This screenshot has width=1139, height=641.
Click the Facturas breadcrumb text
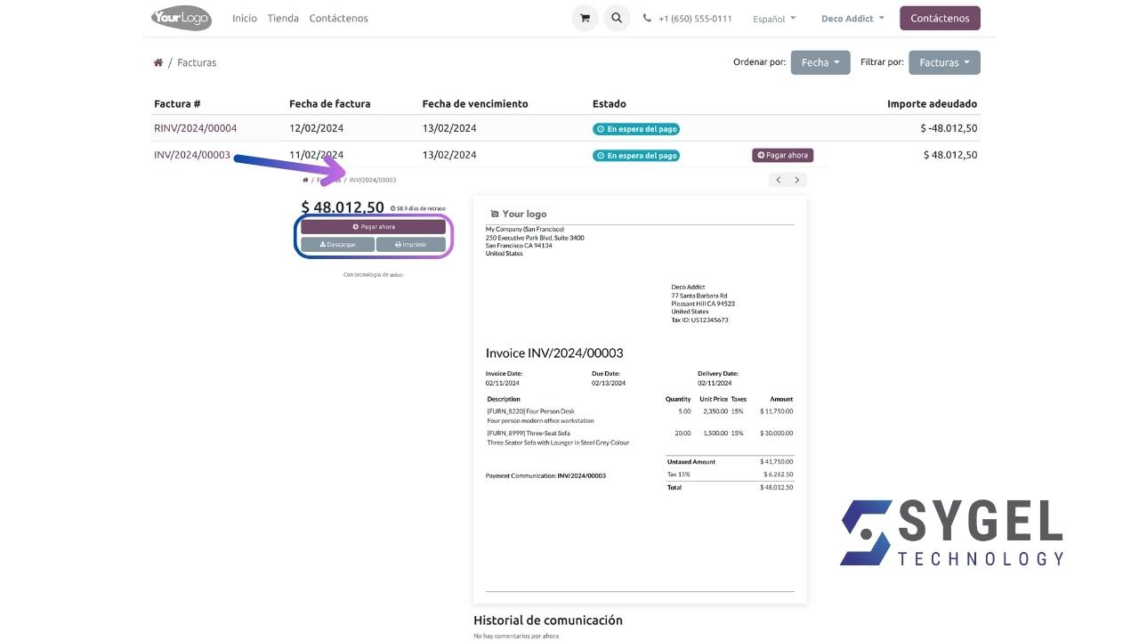click(x=197, y=62)
